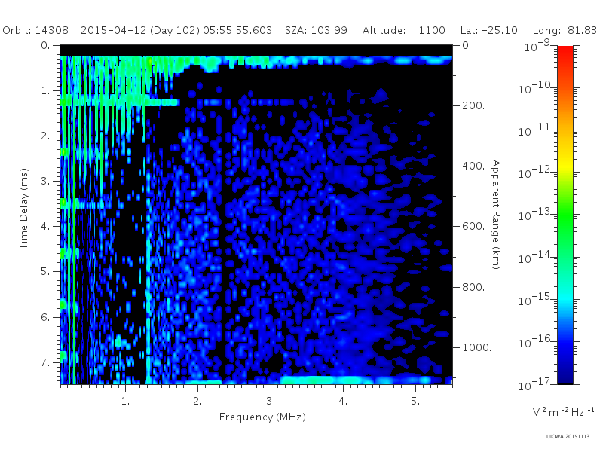Viewport: 603px width, 452px height.
Task: Click the 7. time delay tick label
Action: click(x=45, y=362)
